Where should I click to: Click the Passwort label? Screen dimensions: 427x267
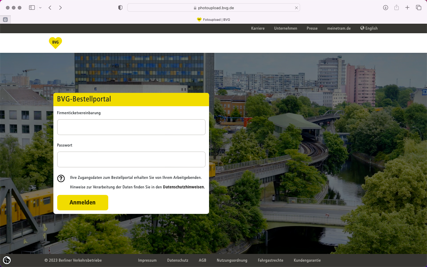pos(65,145)
